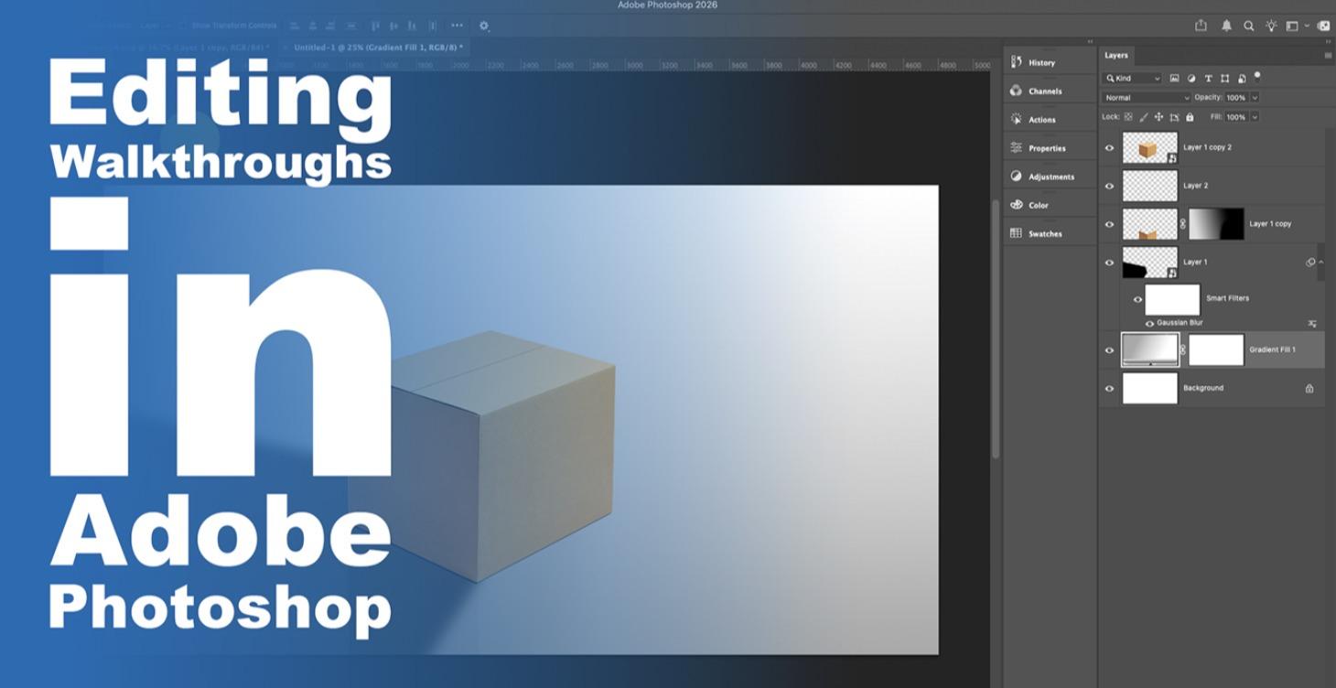
Task: Open the Fill slider dropdown arrow
Action: point(1255,117)
